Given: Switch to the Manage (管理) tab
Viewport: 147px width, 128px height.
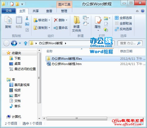Looking at the screenshot, I should 64,11.
